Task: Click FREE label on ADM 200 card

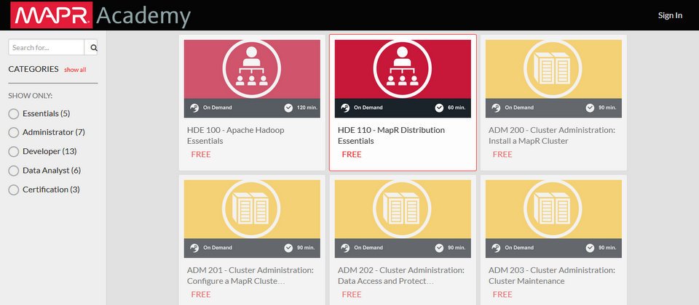Action: tap(502, 154)
